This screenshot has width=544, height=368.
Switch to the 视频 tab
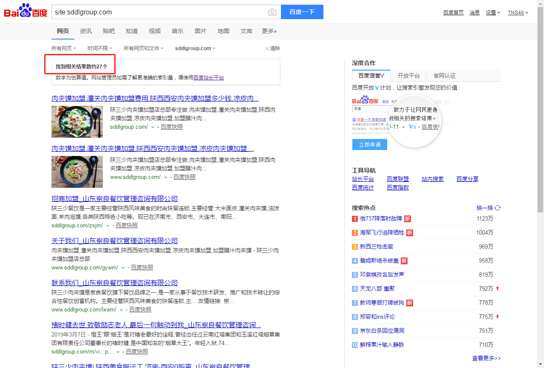coord(155,31)
